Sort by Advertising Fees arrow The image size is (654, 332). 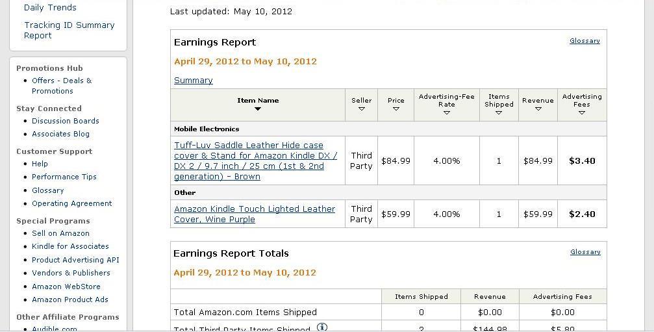point(582,112)
